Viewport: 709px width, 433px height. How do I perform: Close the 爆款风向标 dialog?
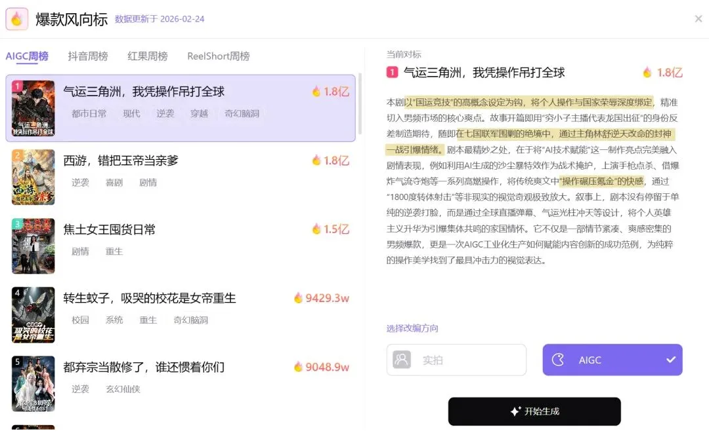point(698,18)
